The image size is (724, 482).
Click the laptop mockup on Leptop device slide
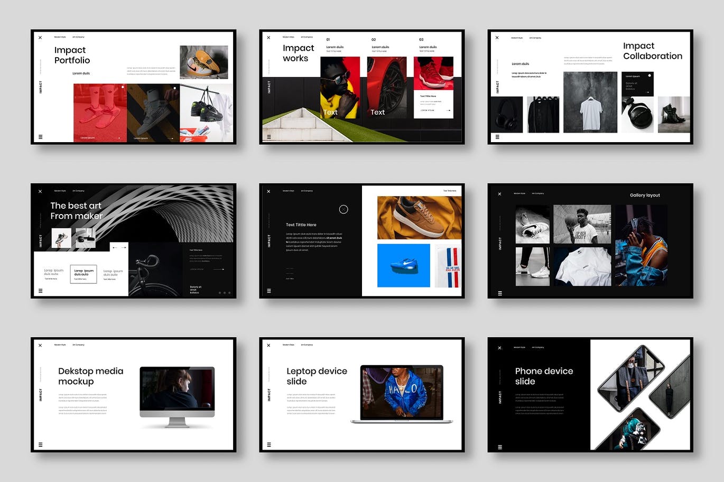[x=402, y=394]
